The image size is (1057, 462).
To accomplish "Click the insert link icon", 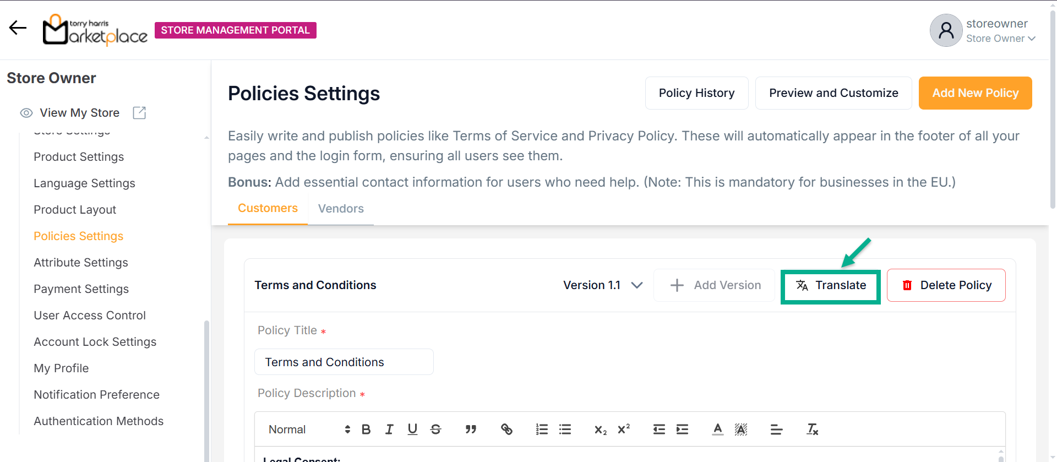I will pos(506,430).
